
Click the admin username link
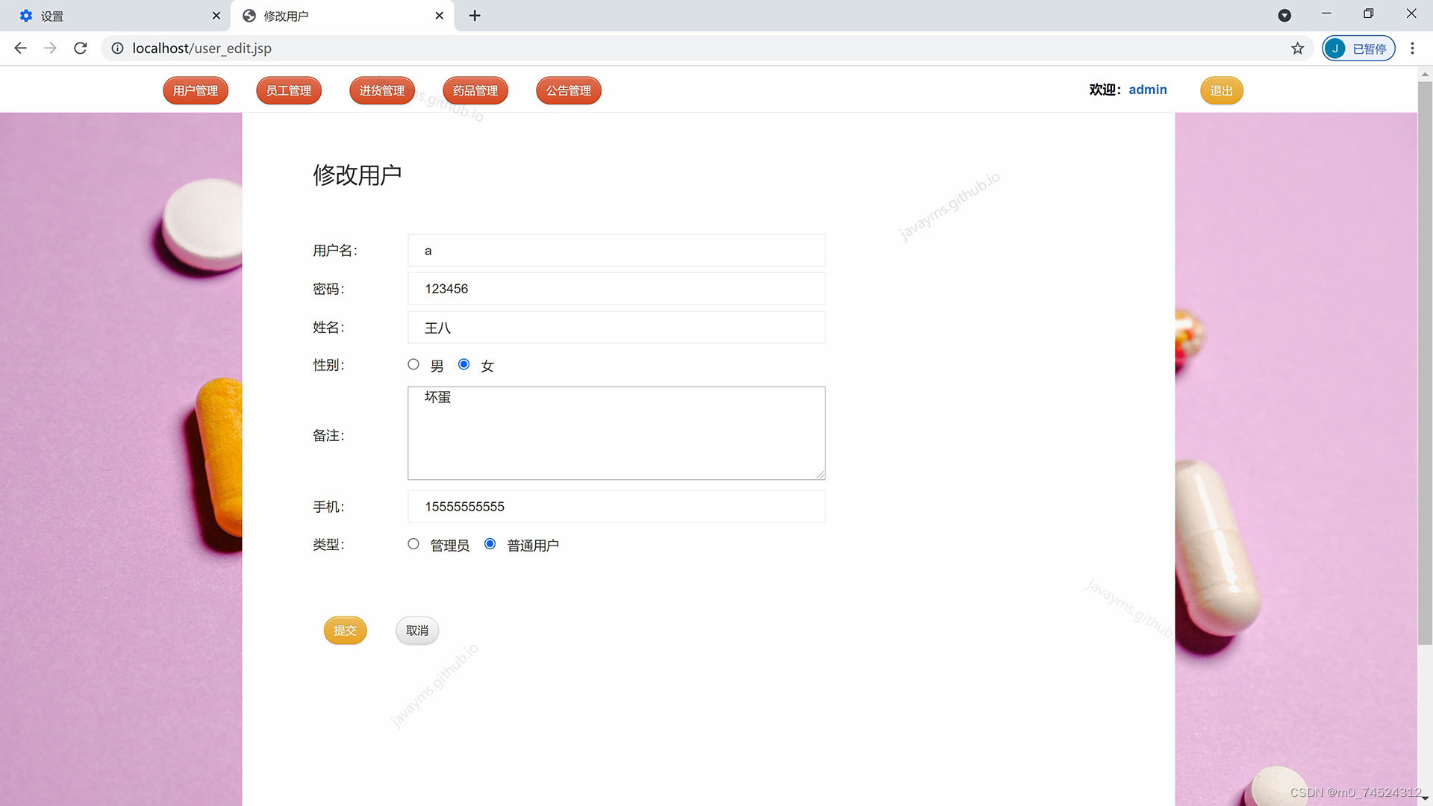coord(1148,90)
